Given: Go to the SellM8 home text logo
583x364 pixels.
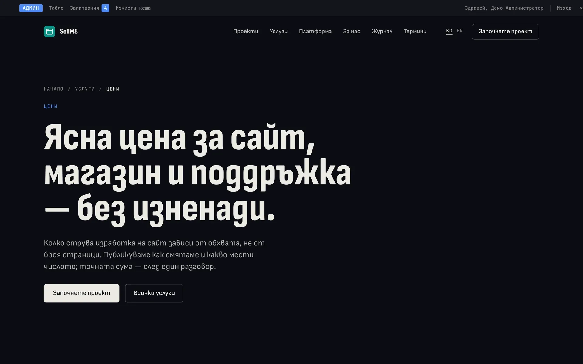Looking at the screenshot, I should pos(69,32).
